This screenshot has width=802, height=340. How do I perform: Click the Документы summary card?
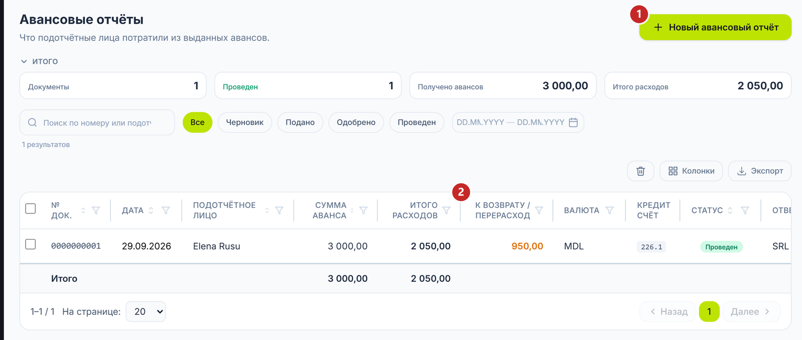click(x=113, y=86)
